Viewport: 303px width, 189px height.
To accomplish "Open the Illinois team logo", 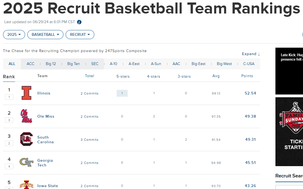I will (x=26, y=93).
